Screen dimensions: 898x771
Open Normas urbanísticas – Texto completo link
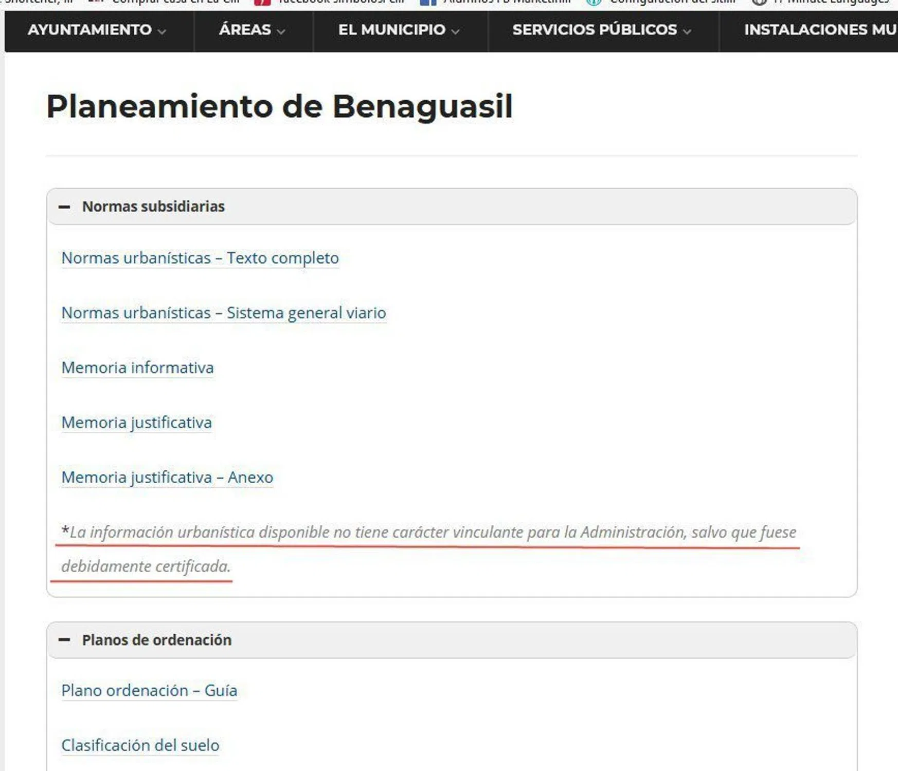[x=200, y=258]
